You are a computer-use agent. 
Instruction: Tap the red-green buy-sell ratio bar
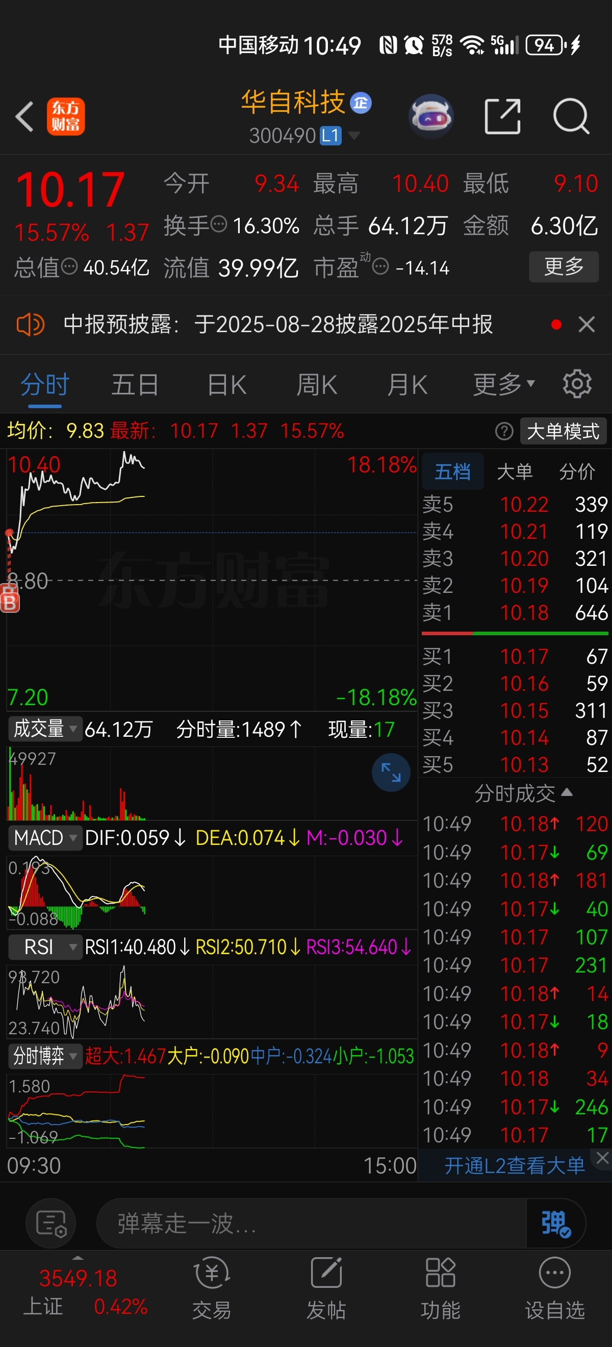pos(515,633)
